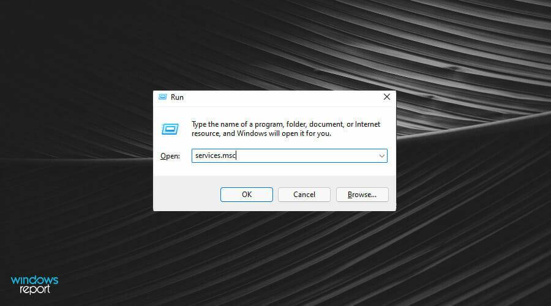Expand the Open combo box dropdown arrow
The width and height of the screenshot is (551, 306).
[381, 156]
